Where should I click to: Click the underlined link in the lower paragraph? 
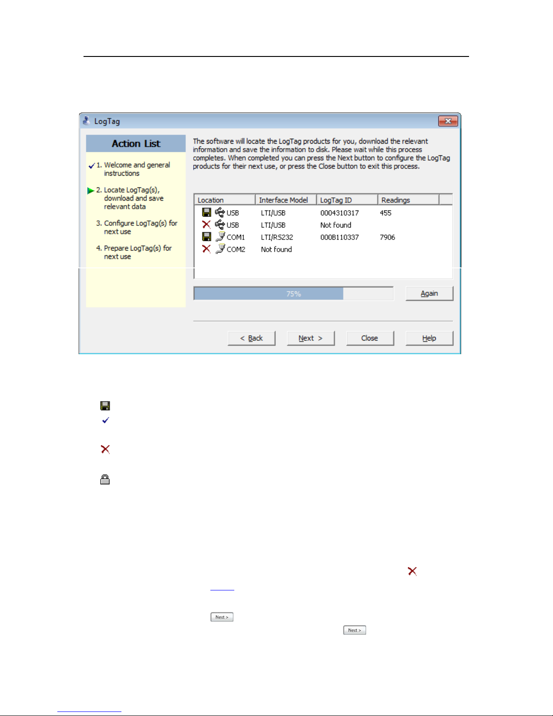tap(222, 587)
